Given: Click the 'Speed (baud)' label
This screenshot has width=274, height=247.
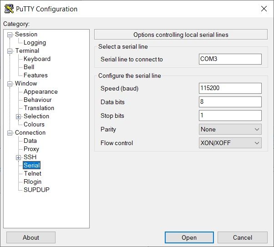Looking at the screenshot, I should point(120,89).
